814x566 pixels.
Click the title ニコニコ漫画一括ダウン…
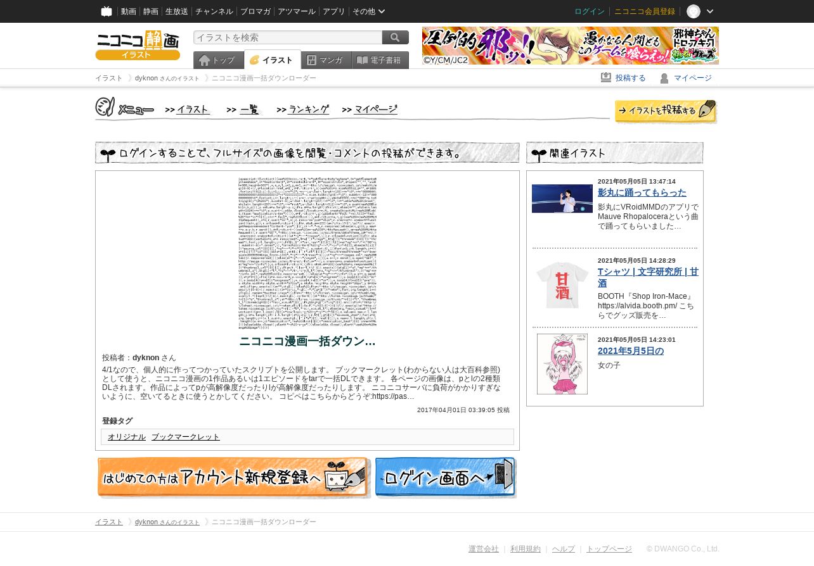click(307, 341)
